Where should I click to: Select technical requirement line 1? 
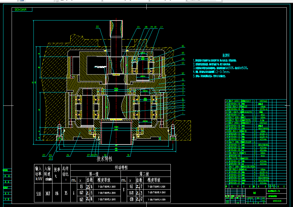(x=214, y=61)
